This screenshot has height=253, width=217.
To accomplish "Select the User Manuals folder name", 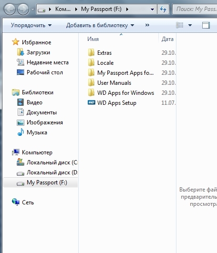I will pyautogui.click(x=114, y=83).
